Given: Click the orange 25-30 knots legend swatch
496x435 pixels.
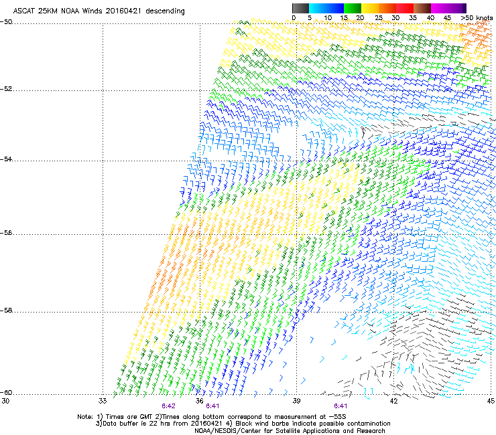Looking at the screenshot, I should (387, 8).
